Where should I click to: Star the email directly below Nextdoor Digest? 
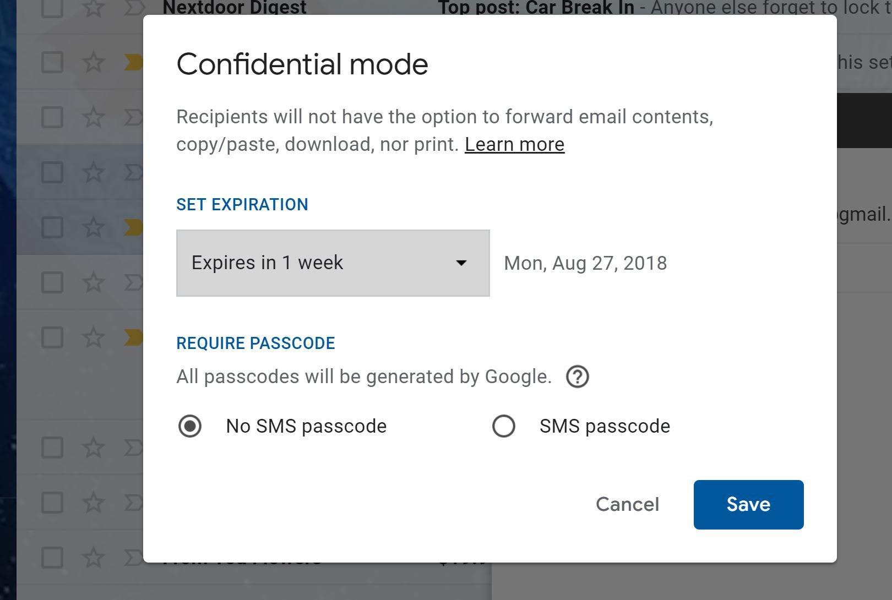(93, 62)
